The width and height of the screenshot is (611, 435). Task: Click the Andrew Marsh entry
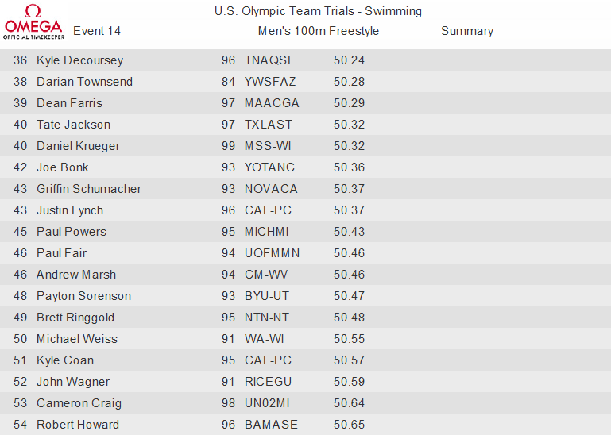(76, 274)
